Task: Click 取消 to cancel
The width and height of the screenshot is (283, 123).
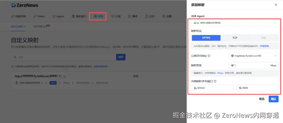Action: click(x=262, y=99)
